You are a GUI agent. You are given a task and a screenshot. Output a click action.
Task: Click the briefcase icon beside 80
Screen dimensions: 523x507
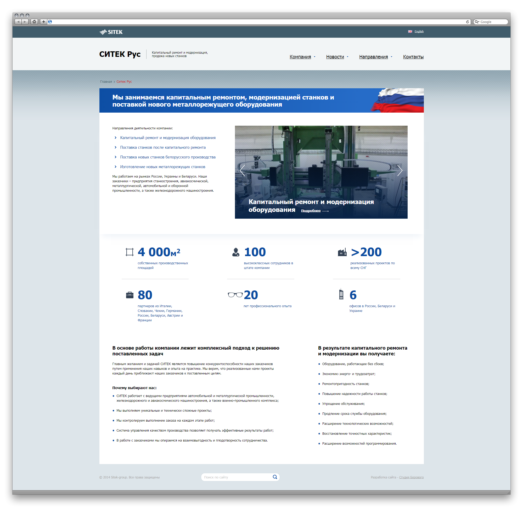click(130, 295)
